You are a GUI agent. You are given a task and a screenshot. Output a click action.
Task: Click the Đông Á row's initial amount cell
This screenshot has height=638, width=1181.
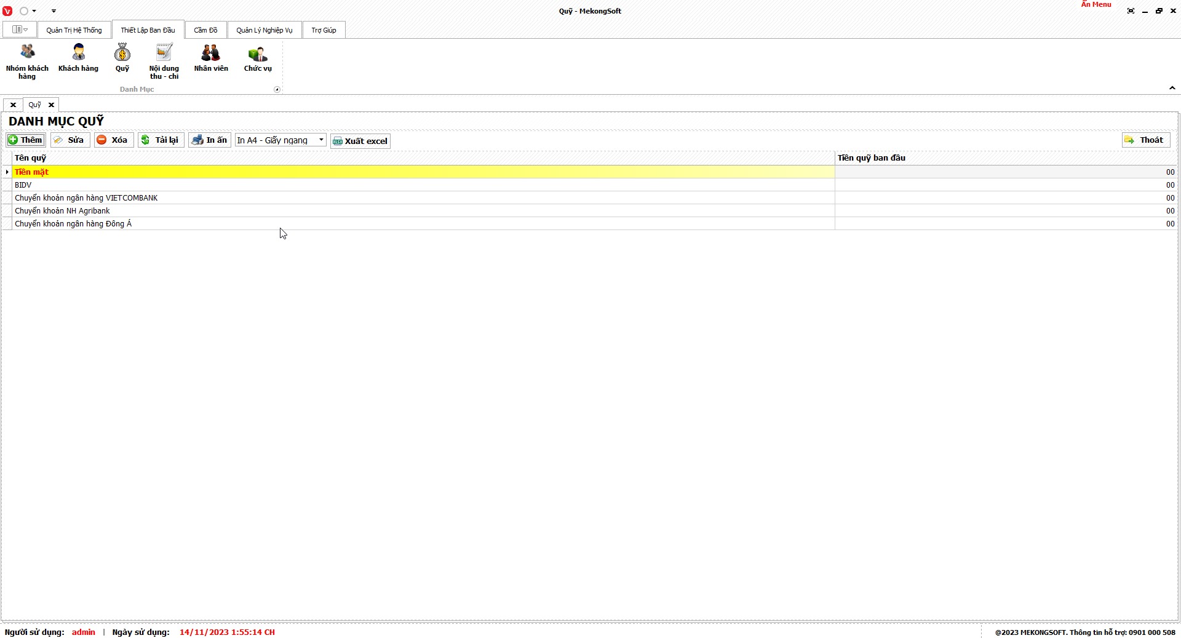point(1006,224)
